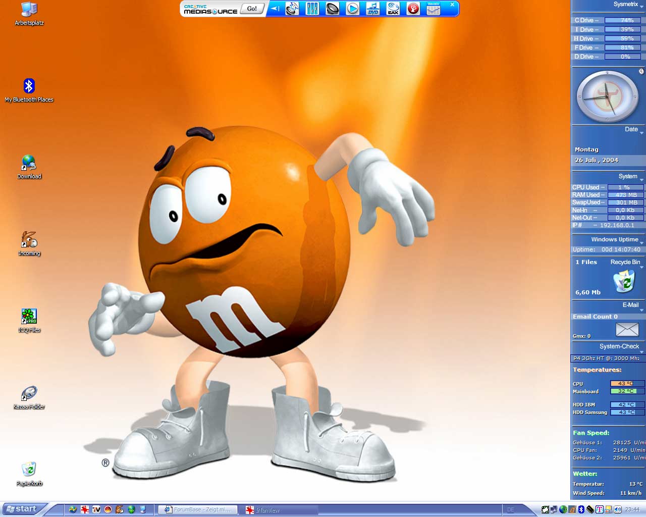Click the CPU temperature 43 °C reading

coord(627,384)
